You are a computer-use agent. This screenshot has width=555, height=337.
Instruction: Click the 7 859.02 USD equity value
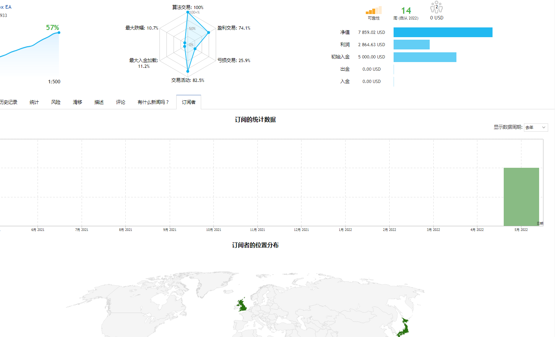[x=372, y=32]
